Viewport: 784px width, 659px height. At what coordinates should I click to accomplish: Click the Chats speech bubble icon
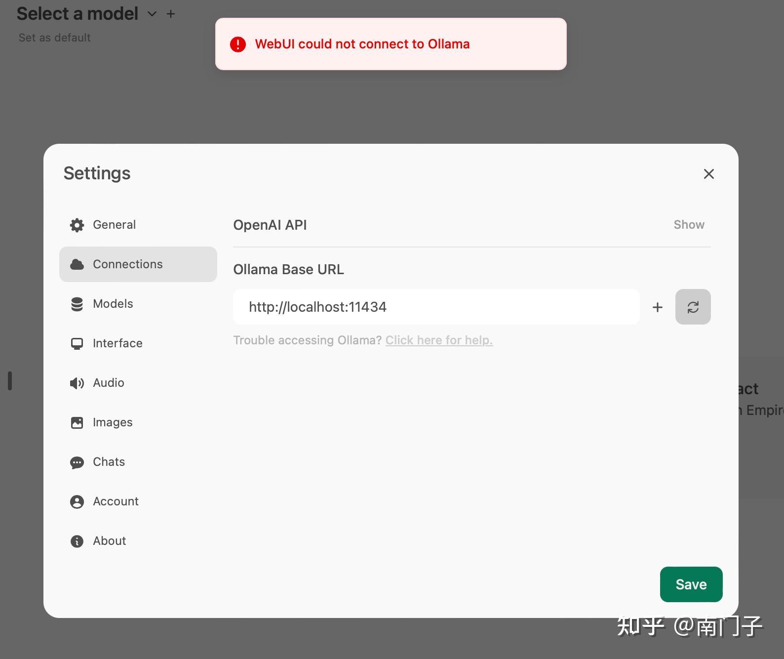click(77, 462)
